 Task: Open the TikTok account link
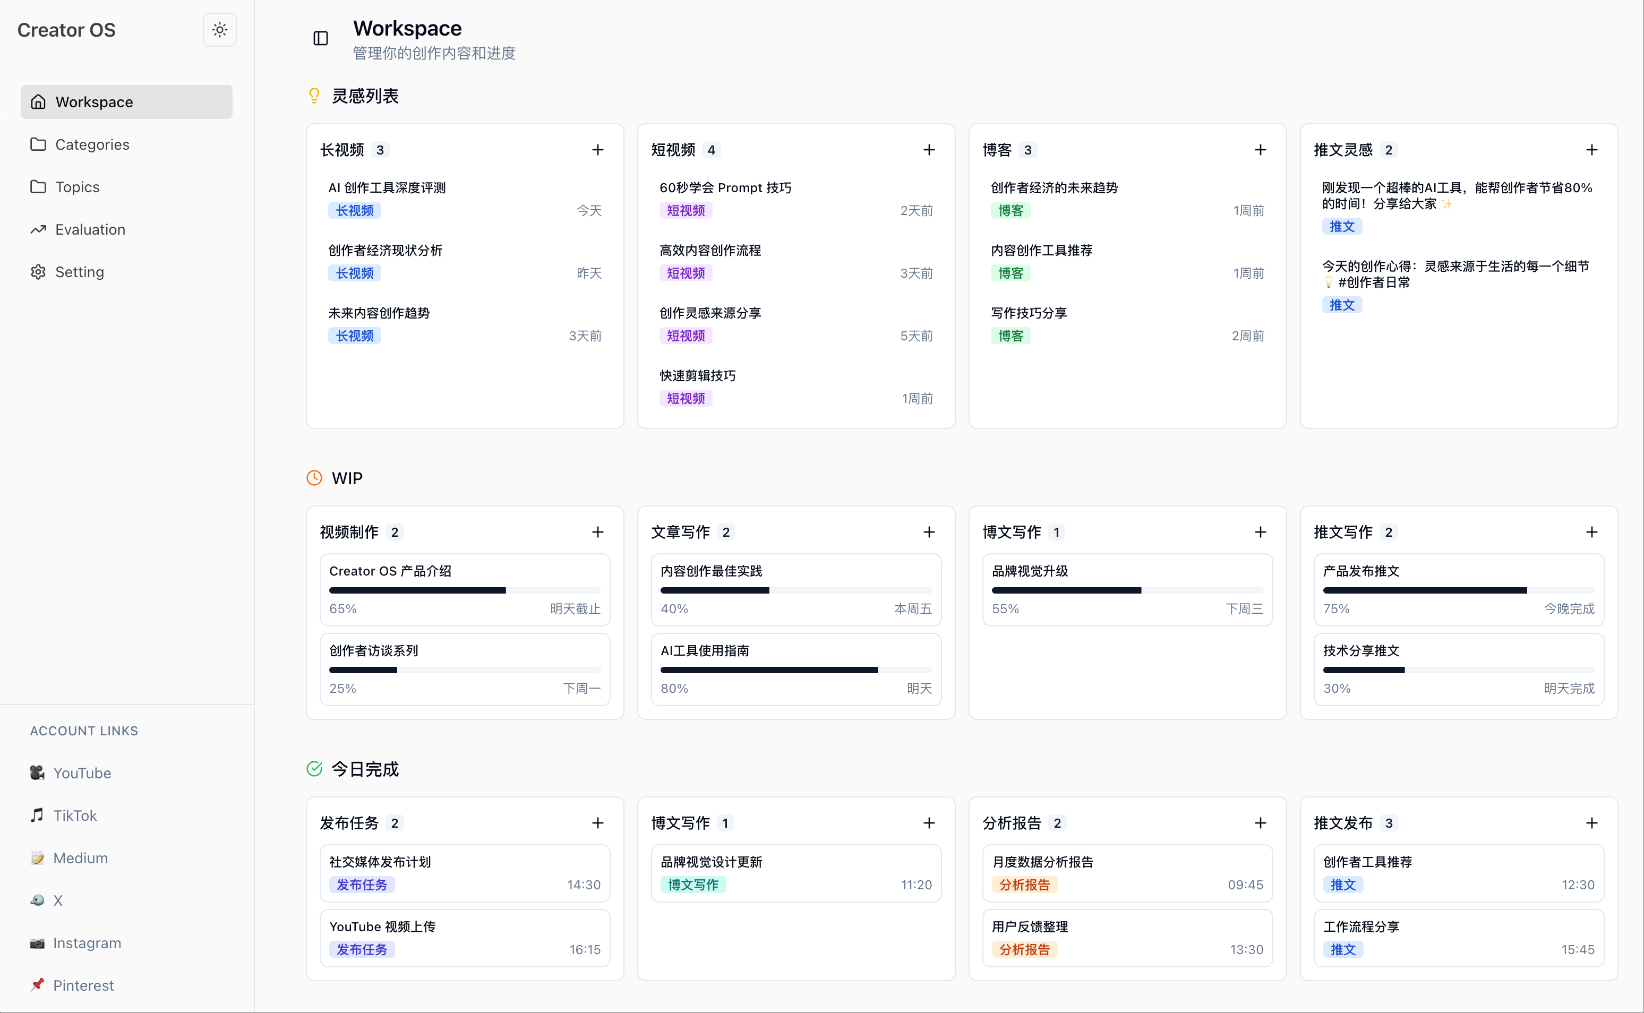126,815
